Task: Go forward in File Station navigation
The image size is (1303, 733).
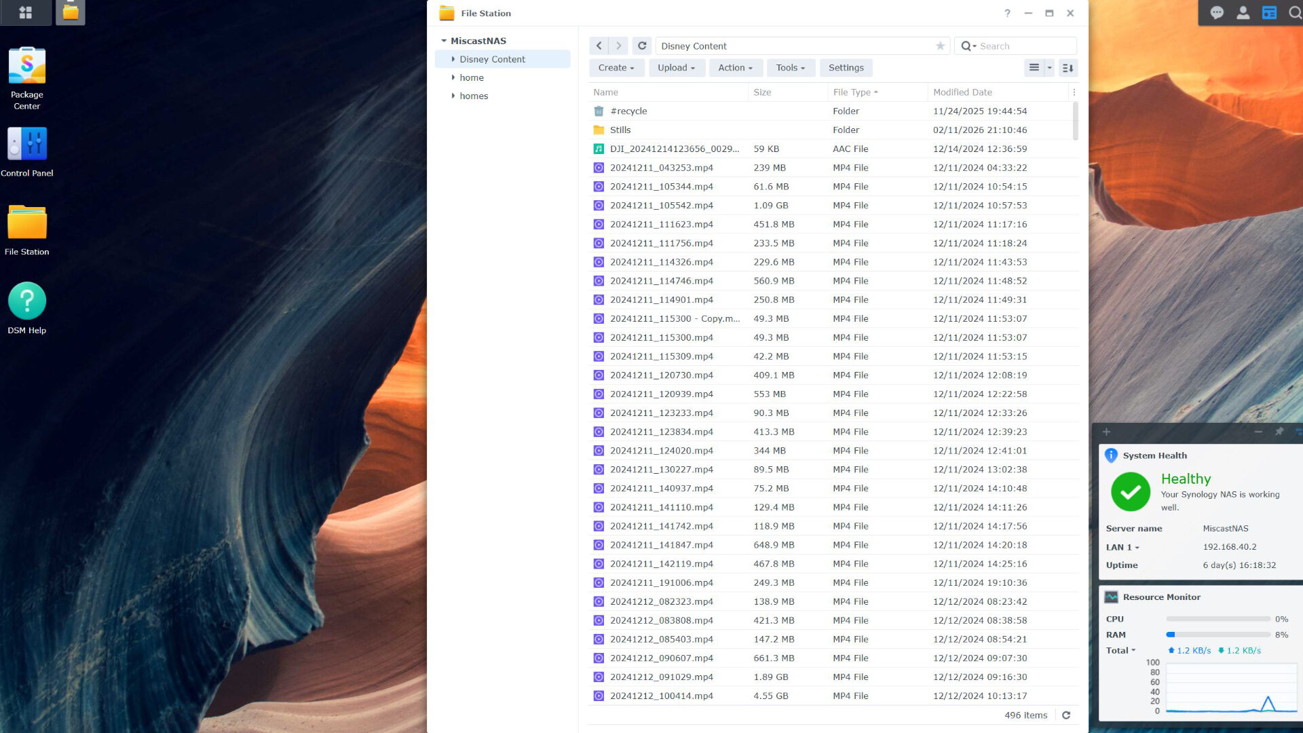Action: 618,46
